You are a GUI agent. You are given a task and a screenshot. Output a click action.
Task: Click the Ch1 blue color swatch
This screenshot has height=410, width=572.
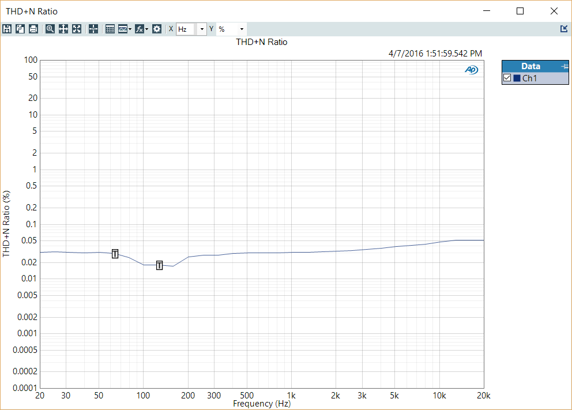(517, 78)
